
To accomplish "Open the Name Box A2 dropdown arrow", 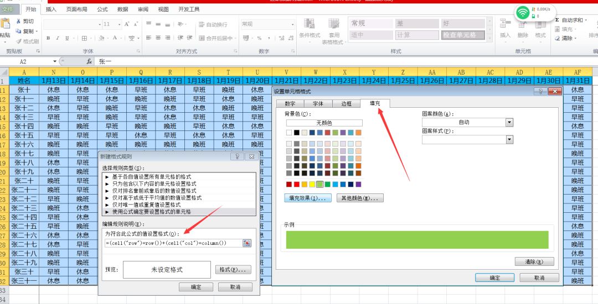I will (x=55, y=61).
